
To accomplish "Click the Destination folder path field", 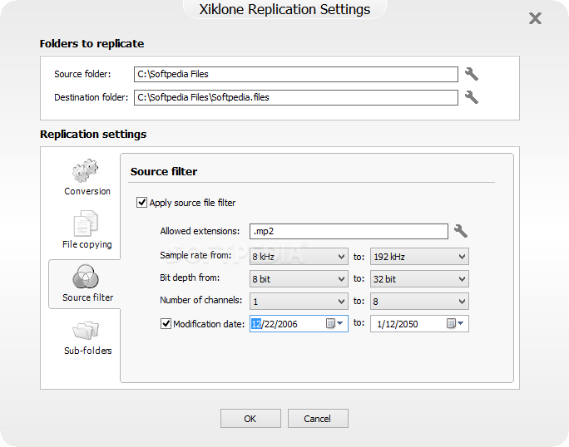I will coord(296,97).
